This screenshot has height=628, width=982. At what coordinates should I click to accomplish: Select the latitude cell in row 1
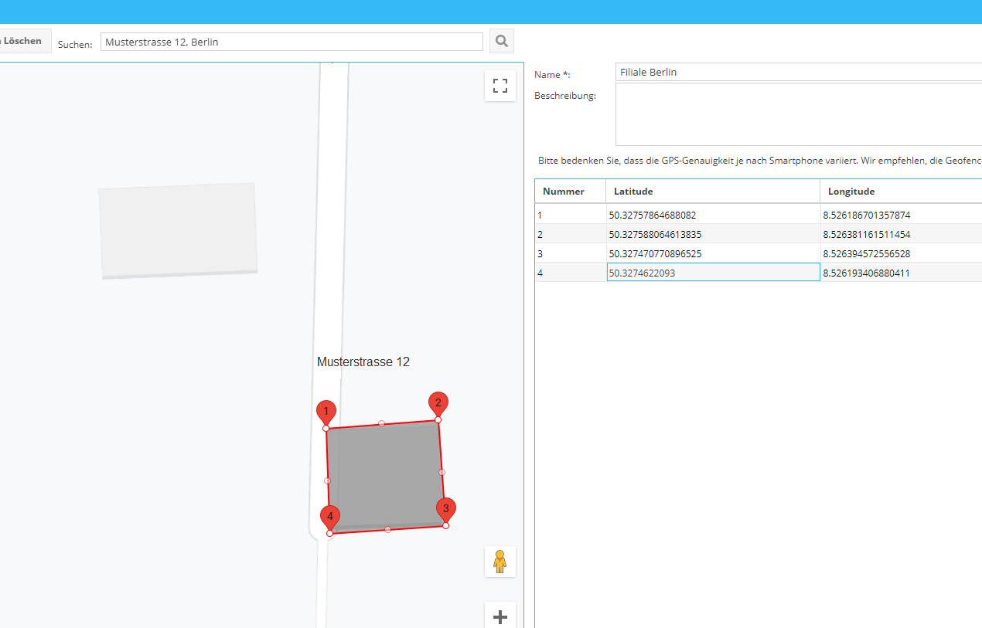[711, 215]
